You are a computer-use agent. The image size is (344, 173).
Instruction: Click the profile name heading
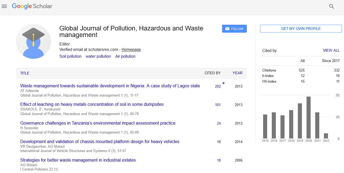(131, 32)
